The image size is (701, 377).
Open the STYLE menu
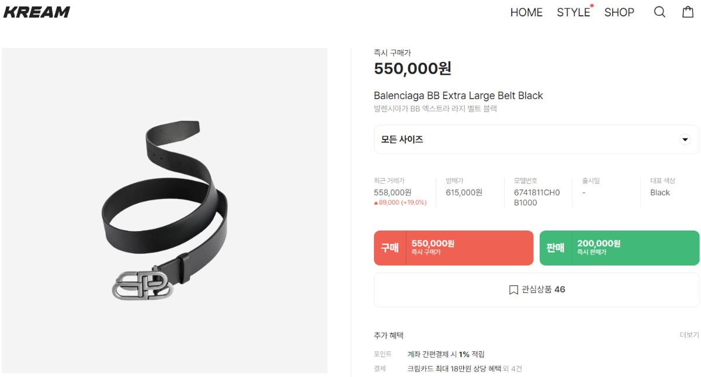pyautogui.click(x=573, y=12)
